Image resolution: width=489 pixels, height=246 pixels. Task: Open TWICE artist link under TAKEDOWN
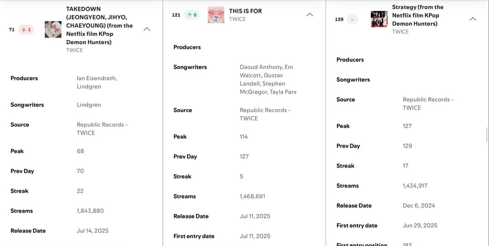coord(74,50)
